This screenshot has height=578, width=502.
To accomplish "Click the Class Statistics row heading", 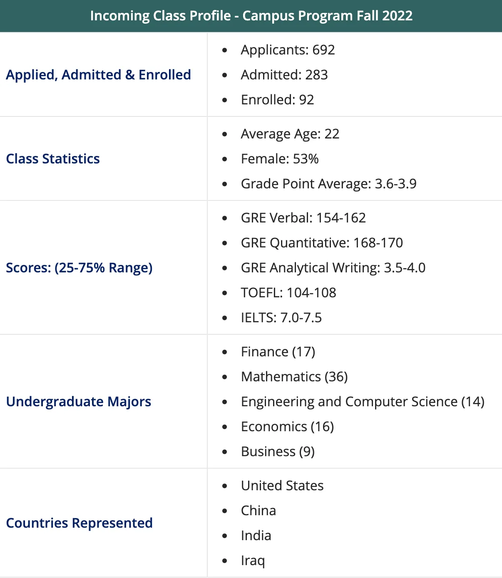I will pyautogui.click(x=53, y=159).
